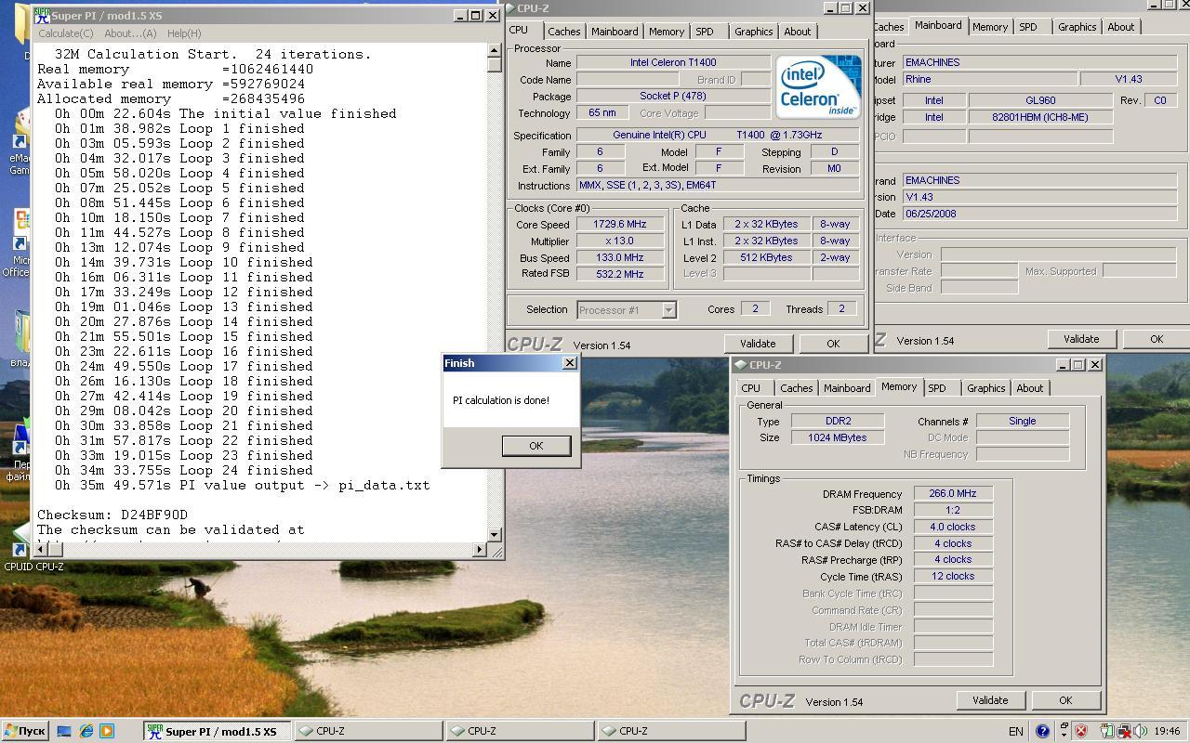1190x743 pixels.
Task: Click the Super PI title bar icon
Action: coord(42,15)
